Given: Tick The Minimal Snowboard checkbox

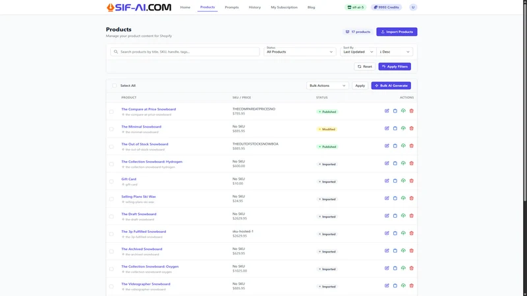Looking at the screenshot, I should (111, 129).
